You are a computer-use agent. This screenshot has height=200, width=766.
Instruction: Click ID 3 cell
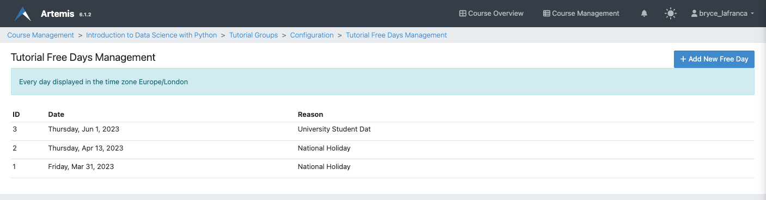pos(15,129)
